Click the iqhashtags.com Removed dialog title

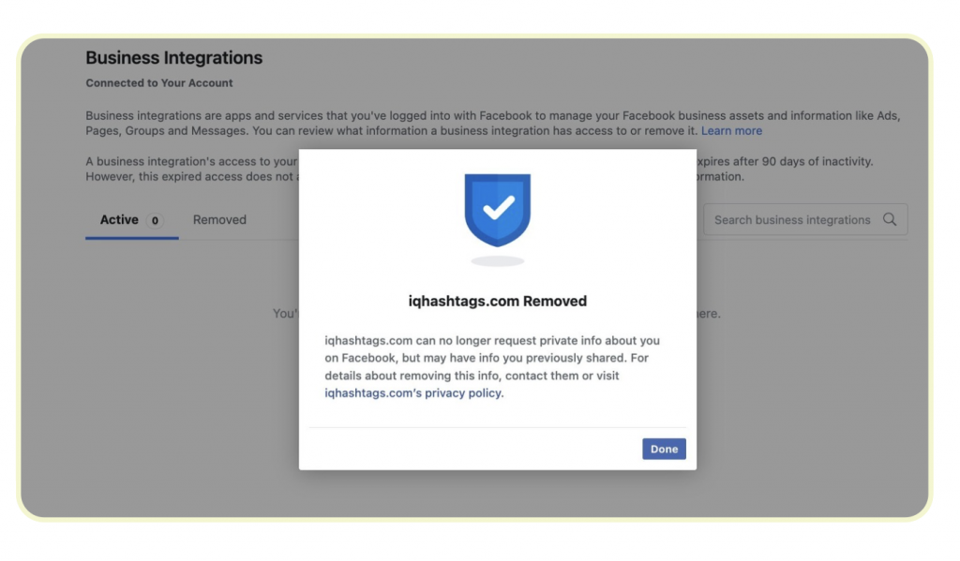(x=498, y=302)
